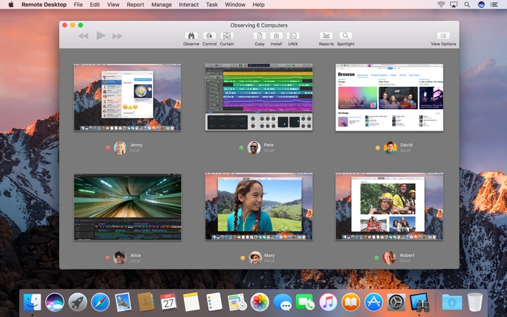Click the Spotlight search toolbar icon

345,36
